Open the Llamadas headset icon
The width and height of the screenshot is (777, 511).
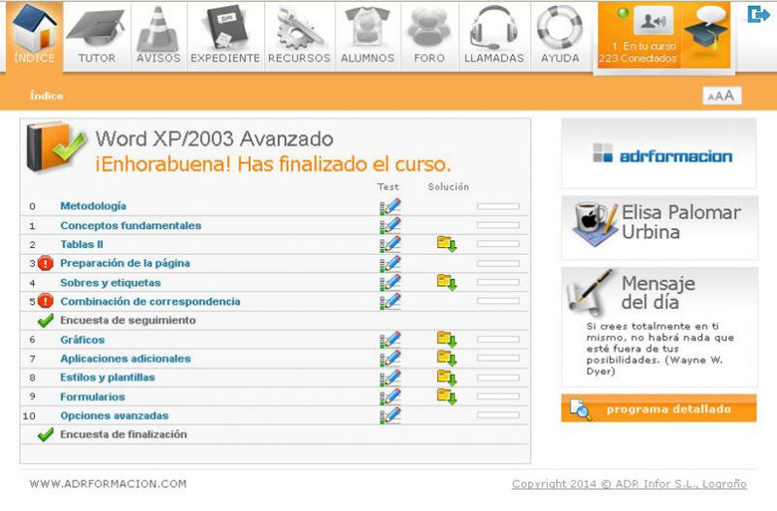(x=494, y=28)
